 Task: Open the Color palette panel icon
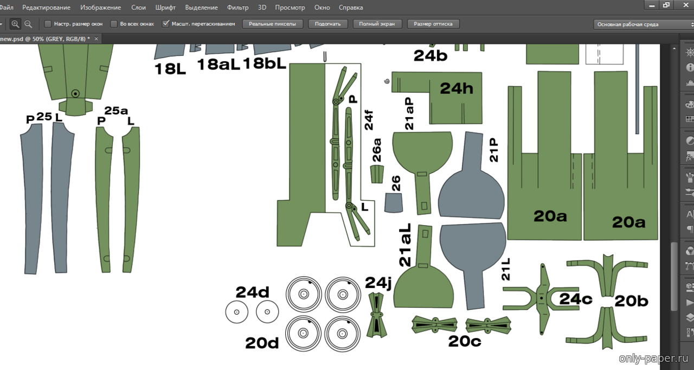pos(690,104)
